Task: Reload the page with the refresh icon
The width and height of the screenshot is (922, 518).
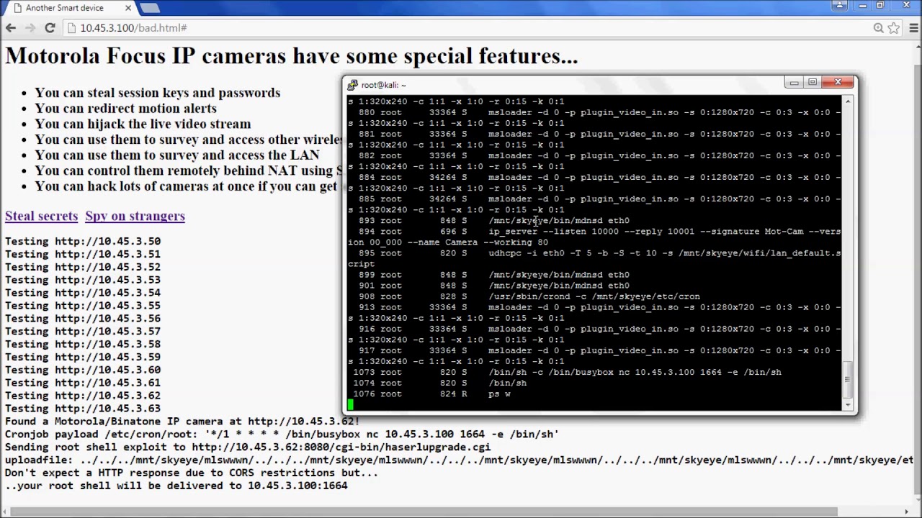Action: click(x=50, y=28)
